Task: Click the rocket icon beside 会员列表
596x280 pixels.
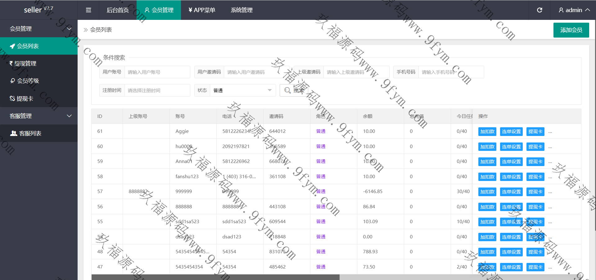Action: coord(12,46)
